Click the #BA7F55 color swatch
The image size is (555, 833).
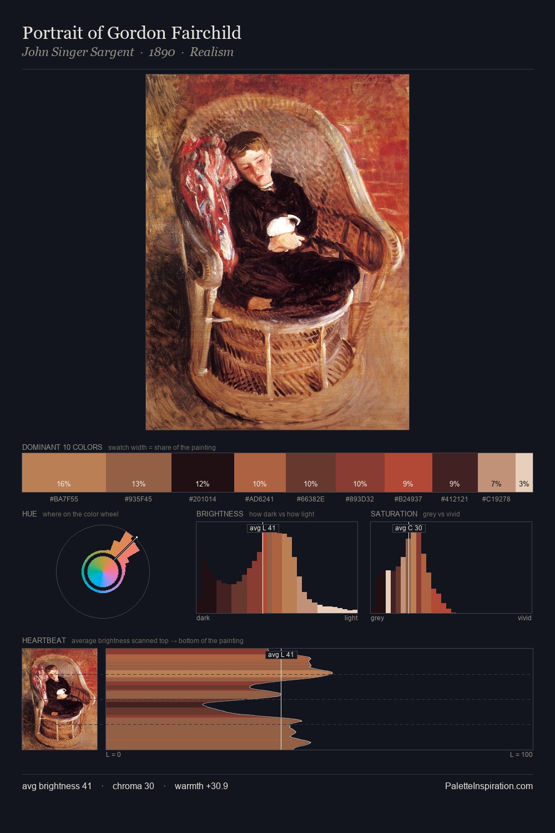coord(64,473)
